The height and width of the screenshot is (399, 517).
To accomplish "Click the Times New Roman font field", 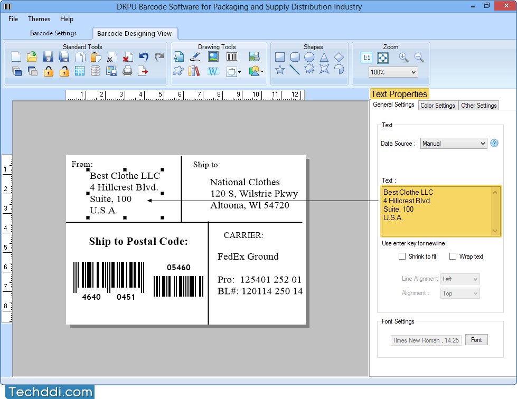I will (x=426, y=340).
